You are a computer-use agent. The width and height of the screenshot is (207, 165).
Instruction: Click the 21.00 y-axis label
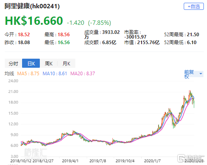point(13,91)
